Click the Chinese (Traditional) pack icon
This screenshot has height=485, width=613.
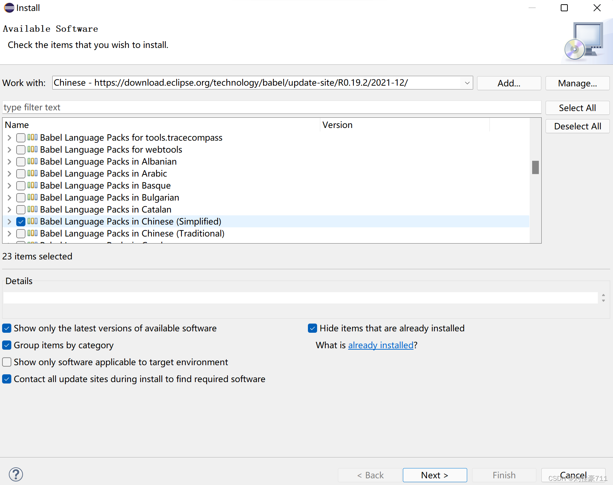pyautogui.click(x=32, y=233)
